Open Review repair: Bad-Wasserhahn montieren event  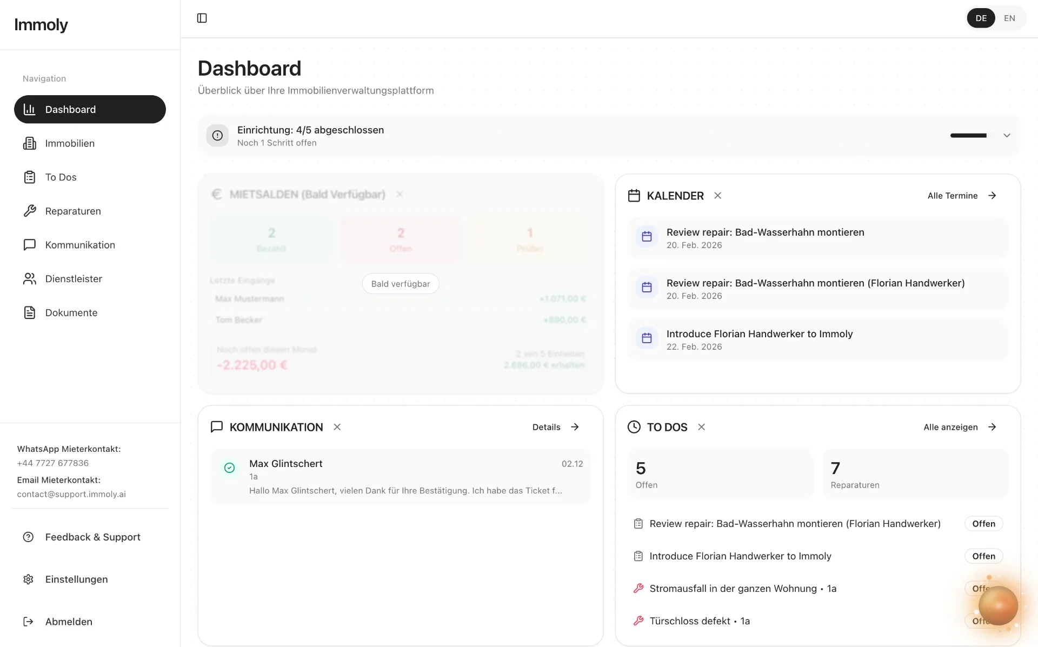click(817, 238)
